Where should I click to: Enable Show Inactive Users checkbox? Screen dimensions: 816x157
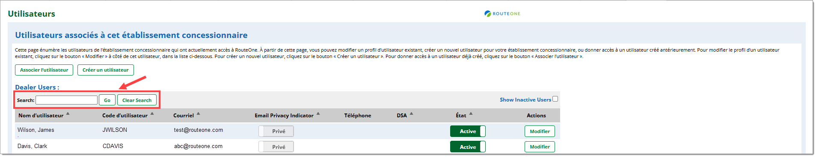coord(555,99)
